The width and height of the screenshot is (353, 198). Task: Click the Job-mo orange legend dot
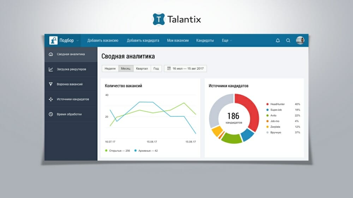tap(268, 121)
